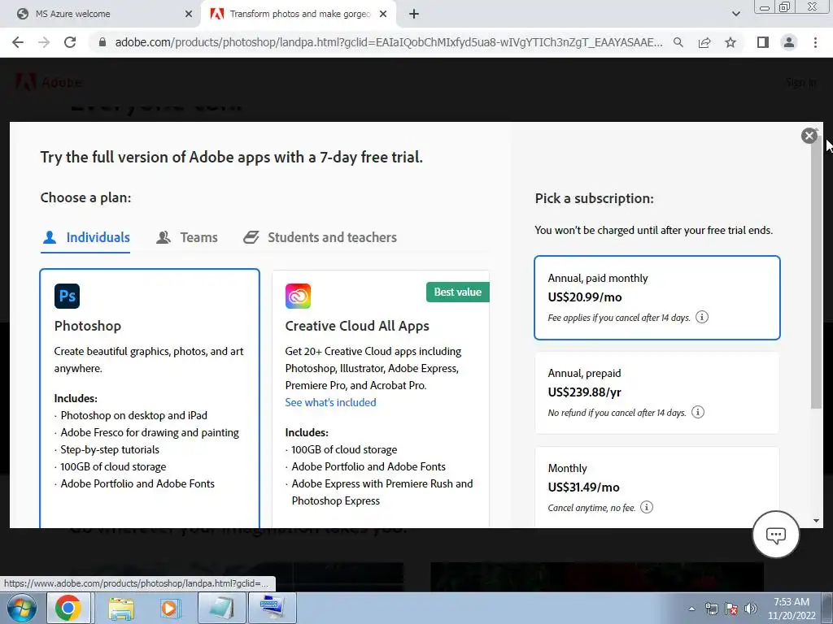833x624 pixels.
Task: Bookmark this page with the star
Action: click(x=731, y=42)
